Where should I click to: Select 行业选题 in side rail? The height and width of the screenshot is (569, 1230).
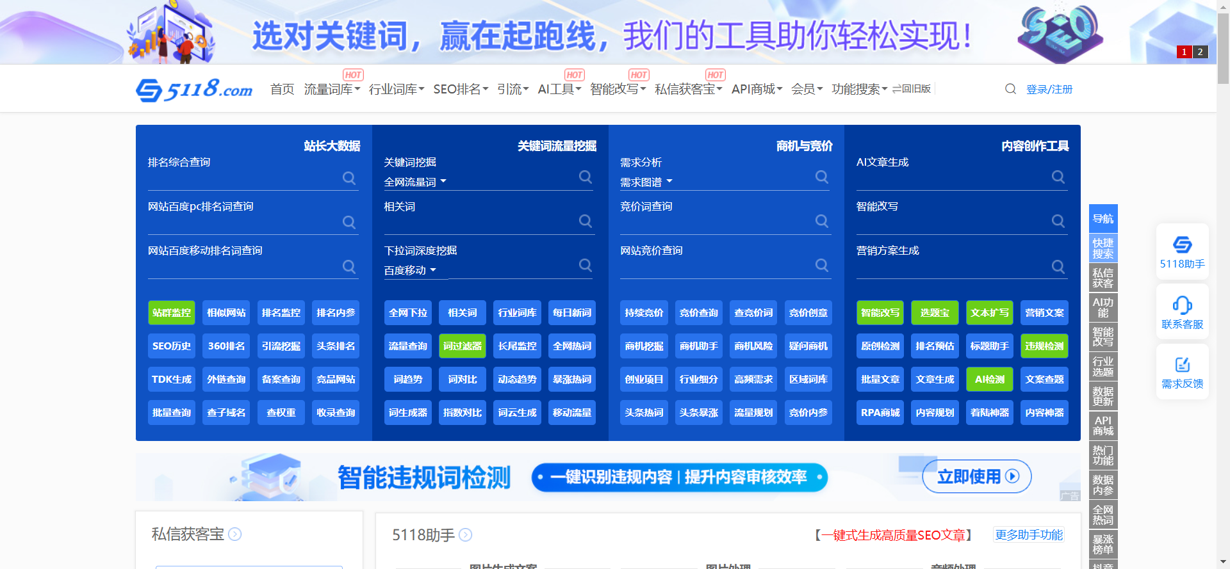(1103, 366)
